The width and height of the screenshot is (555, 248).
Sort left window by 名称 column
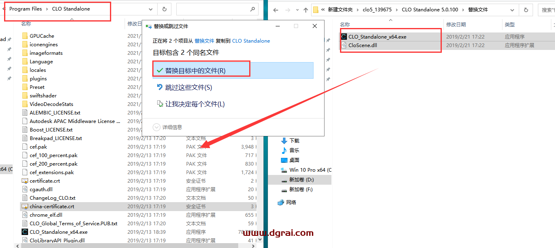26,24
